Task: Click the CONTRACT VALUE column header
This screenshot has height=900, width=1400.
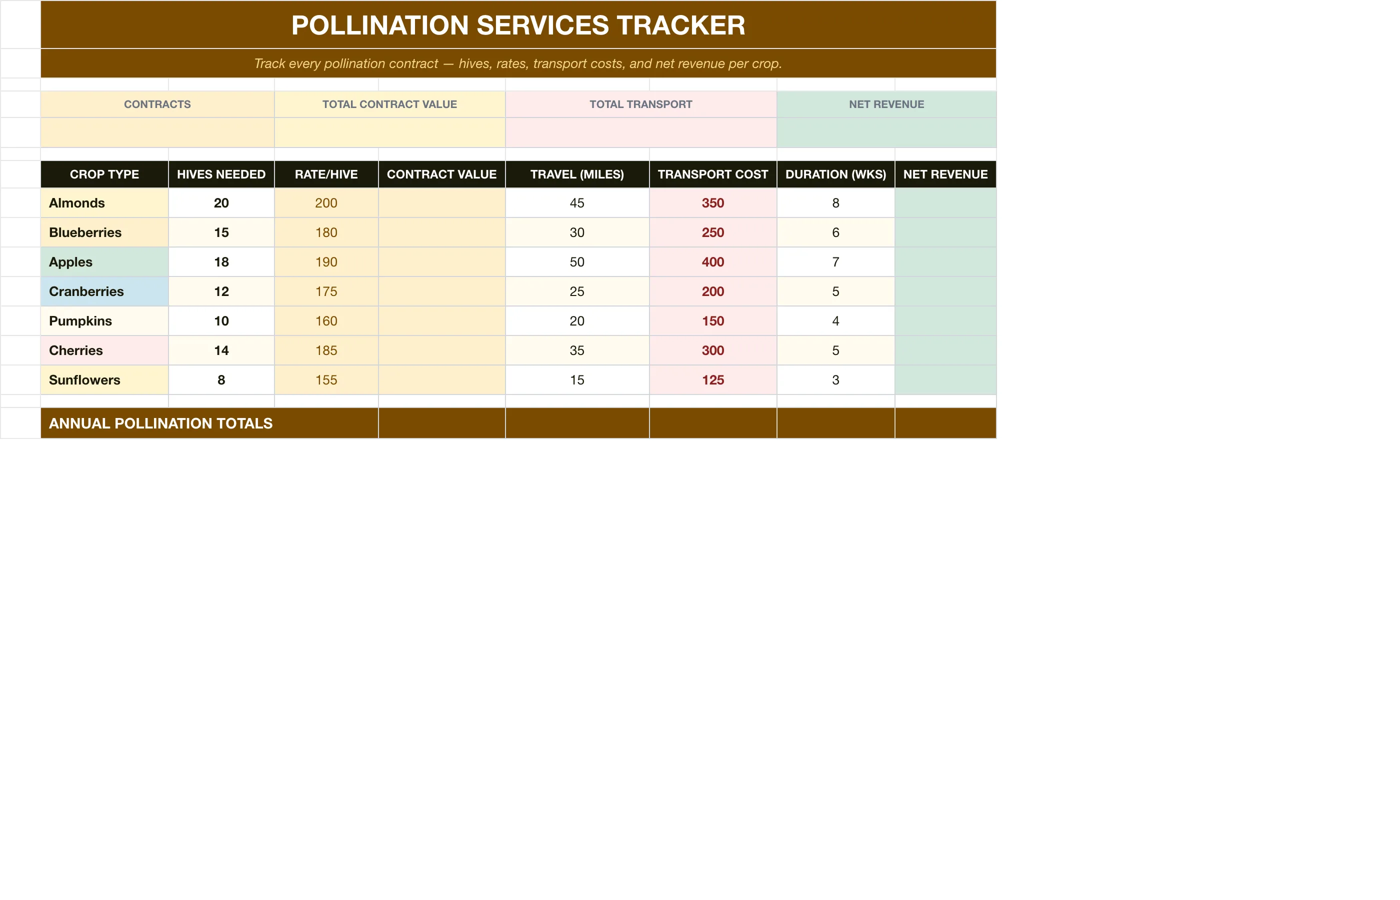Action: [441, 174]
